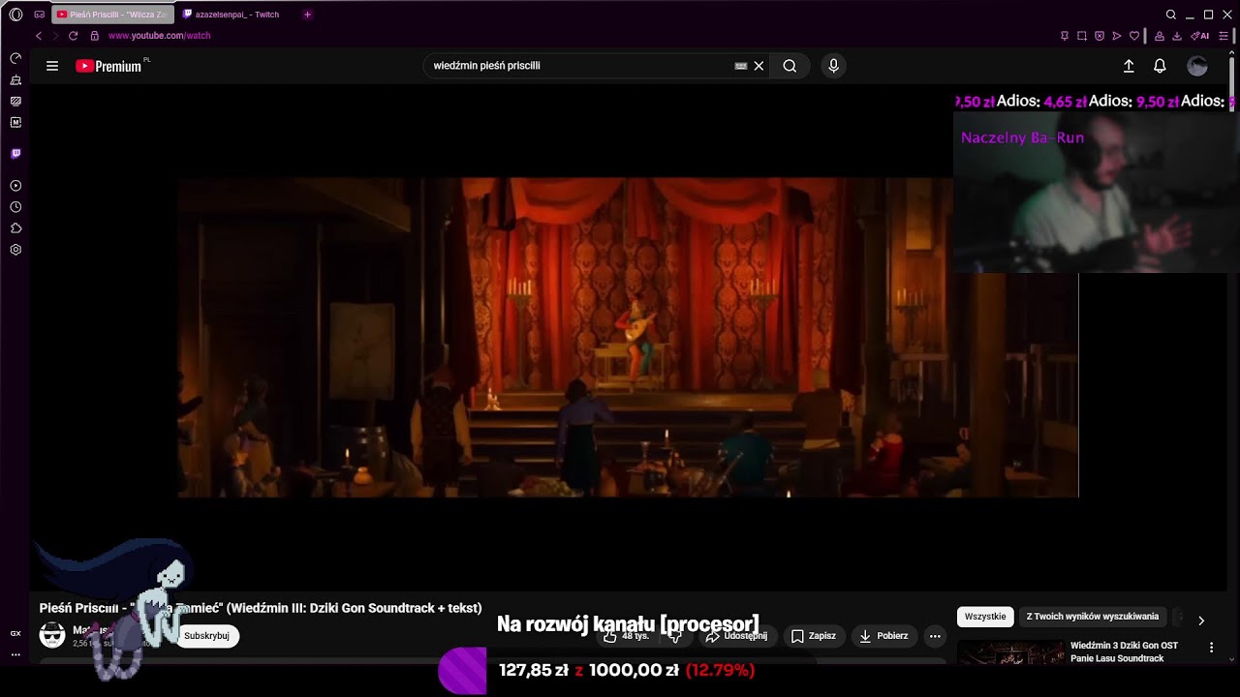1240x697 pixels.
Task: Open the Opera main menu icon
Action: tap(15, 15)
